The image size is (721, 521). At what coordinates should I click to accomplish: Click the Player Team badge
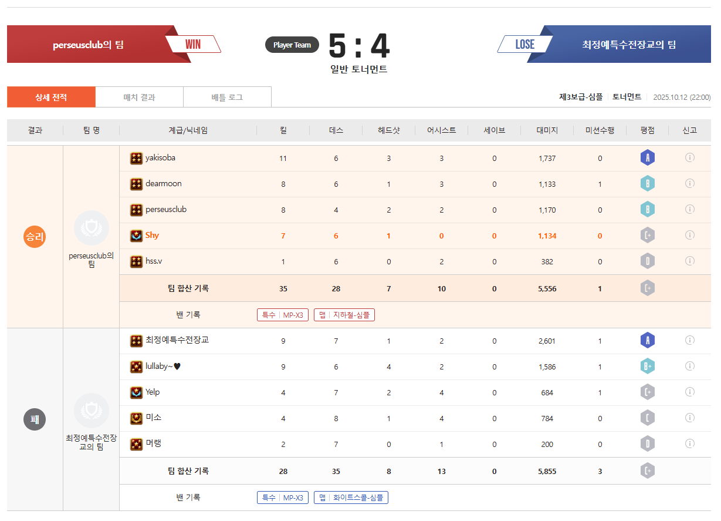[292, 45]
